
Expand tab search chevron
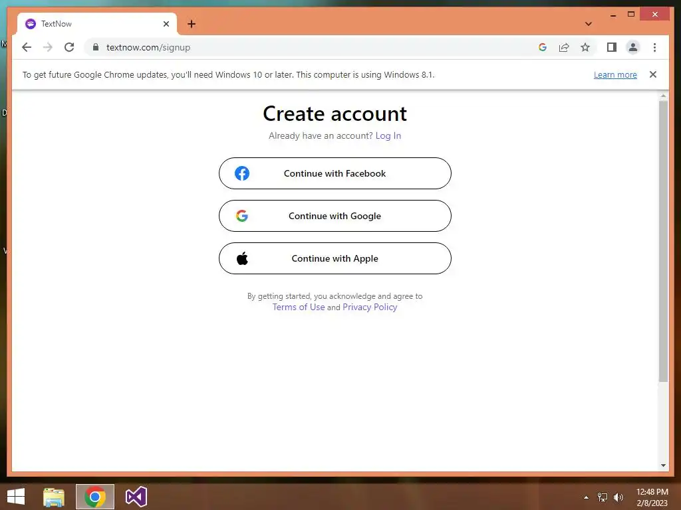point(588,24)
